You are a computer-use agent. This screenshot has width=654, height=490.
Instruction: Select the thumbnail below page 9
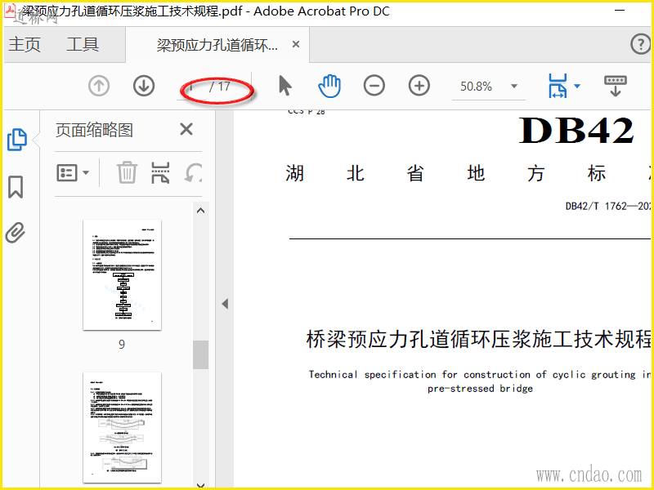click(x=122, y=427)
